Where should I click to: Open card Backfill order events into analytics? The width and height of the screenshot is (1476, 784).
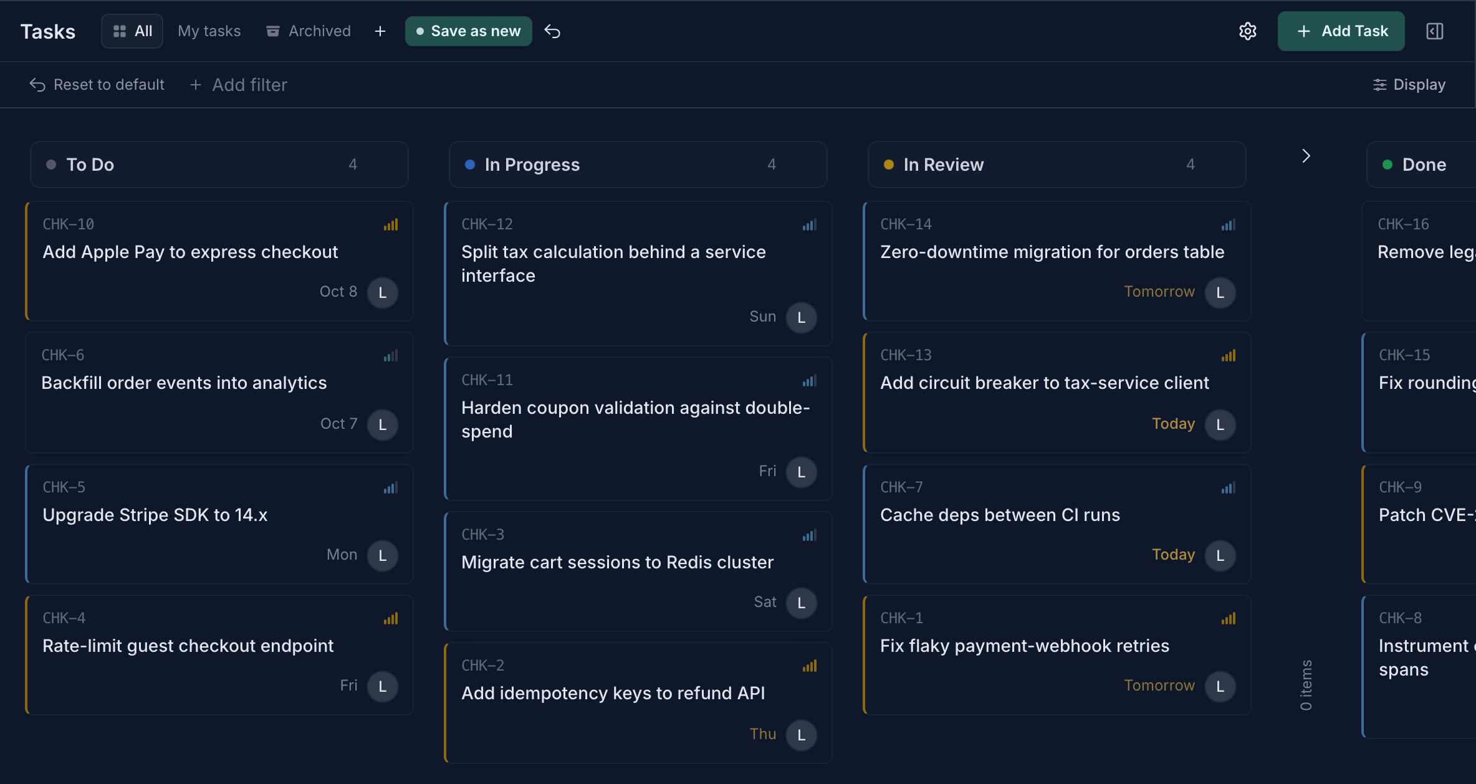(x=219, y=393)
